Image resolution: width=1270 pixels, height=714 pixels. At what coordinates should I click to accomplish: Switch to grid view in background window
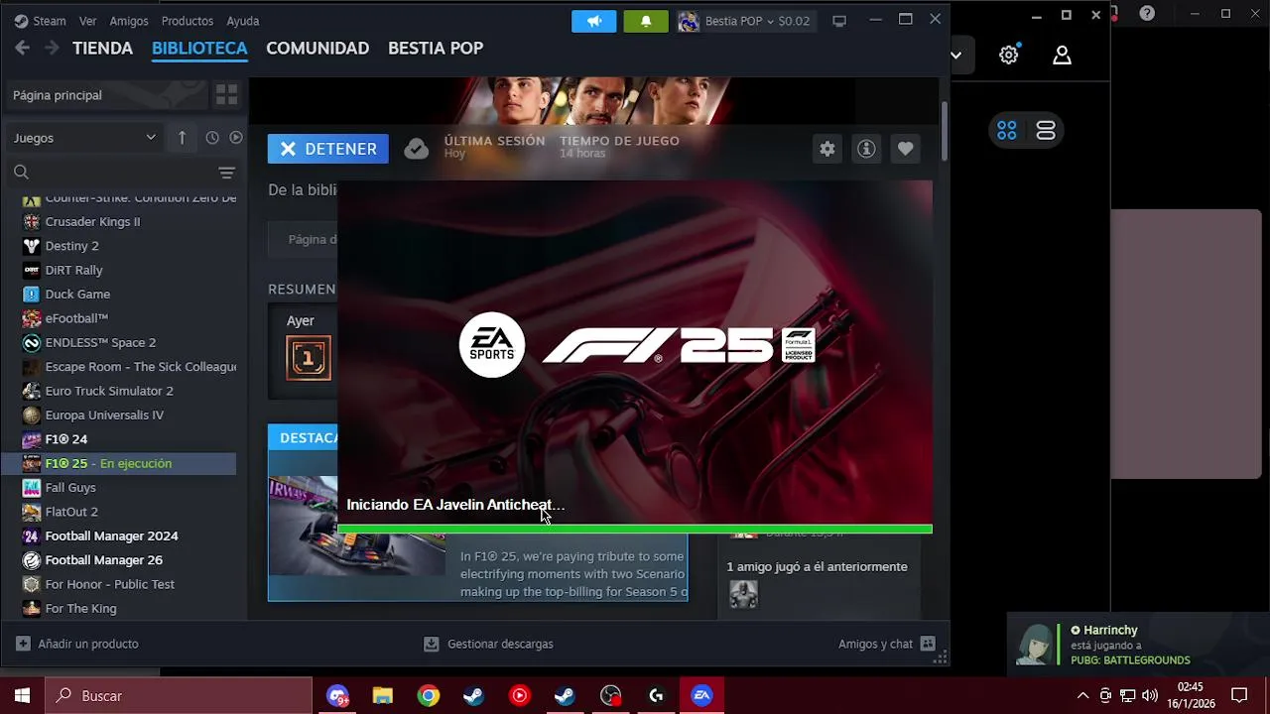tap(1007, 130)
